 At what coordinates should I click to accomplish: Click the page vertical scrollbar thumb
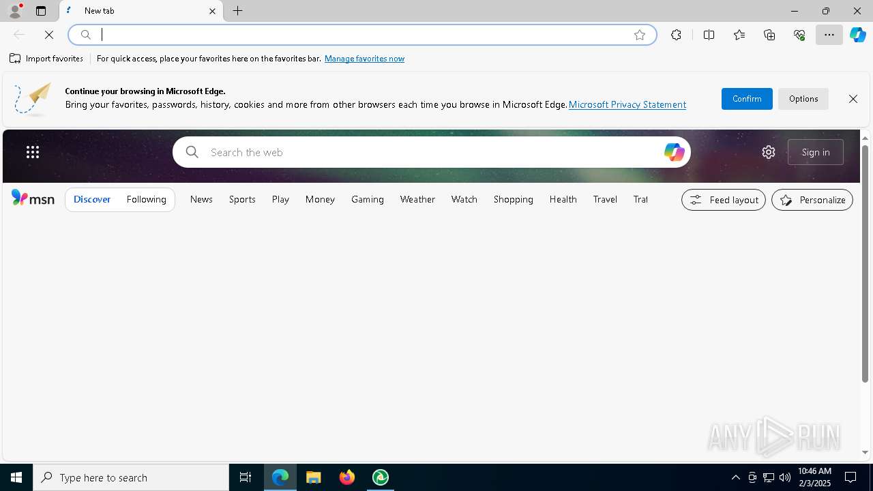coord(865,263)
